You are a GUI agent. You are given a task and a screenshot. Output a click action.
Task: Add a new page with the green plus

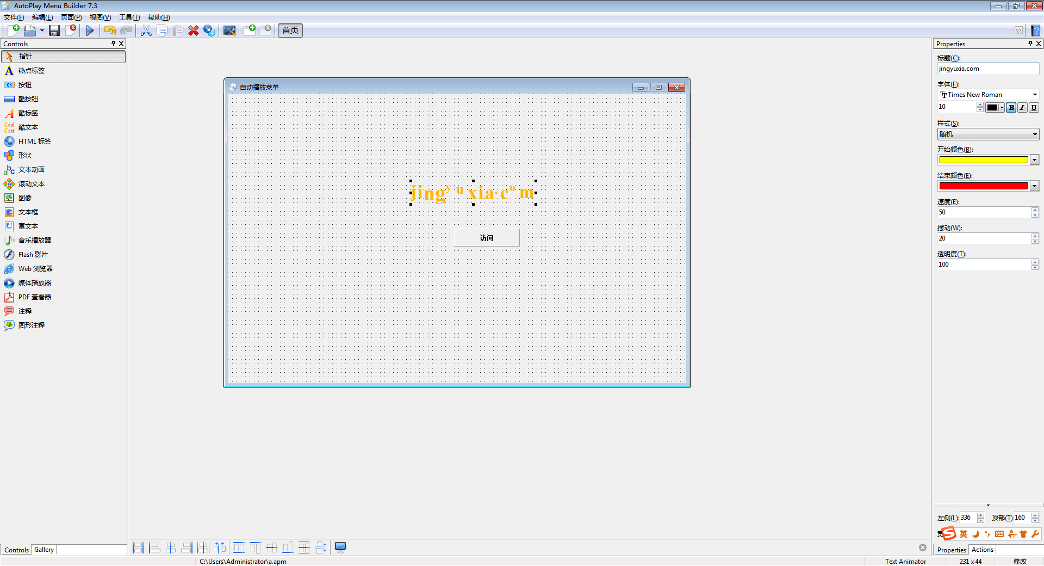coord(250,30)
